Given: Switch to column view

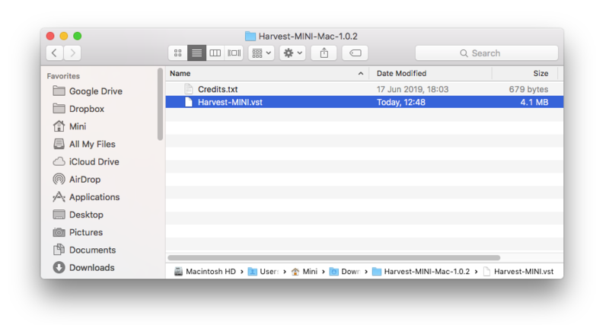Looking at the screenshot, I should click(215, 53).
